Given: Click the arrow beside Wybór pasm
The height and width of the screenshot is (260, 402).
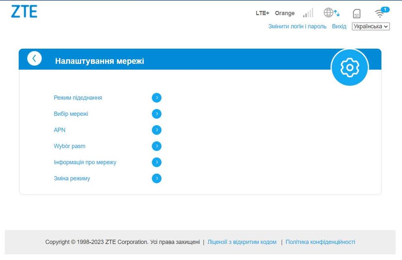Looking at the screenshot, I should click(x=157, y=146).
